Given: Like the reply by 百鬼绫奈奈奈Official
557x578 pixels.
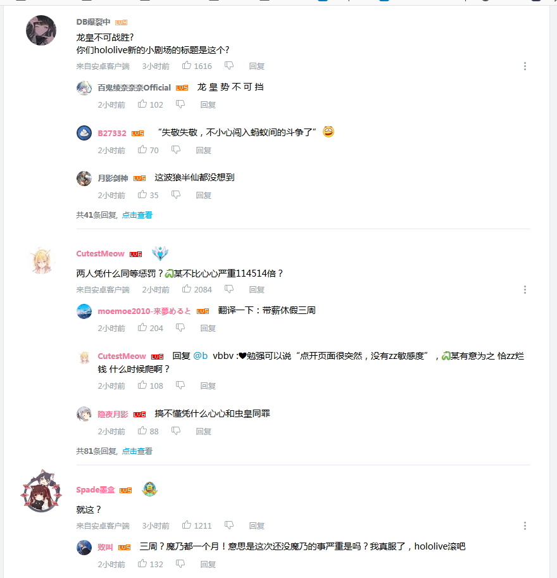Looking at the screenshot, I should [x=142, y=104].
